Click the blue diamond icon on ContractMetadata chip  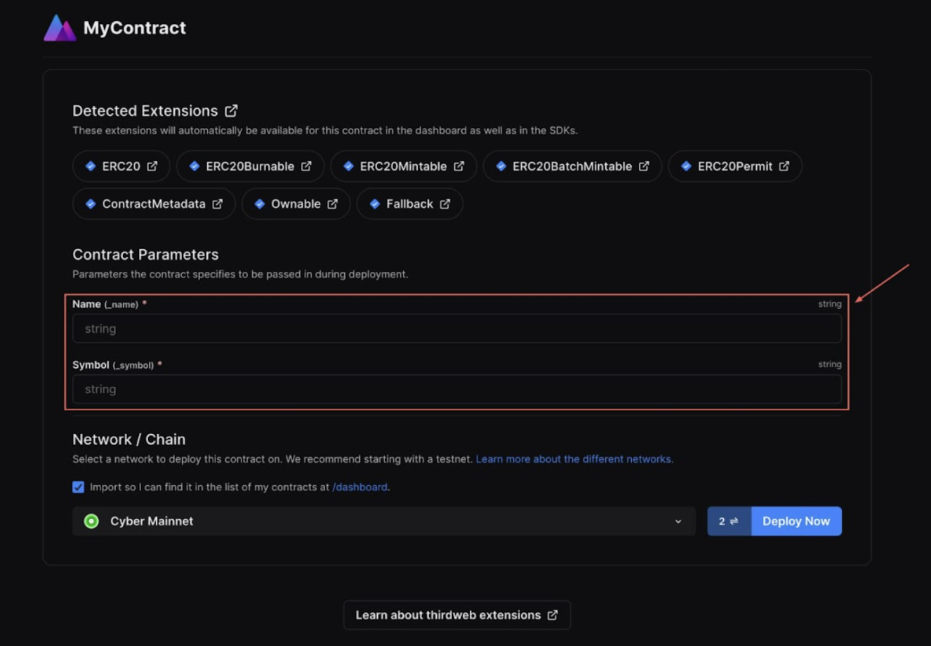(91, 204)
